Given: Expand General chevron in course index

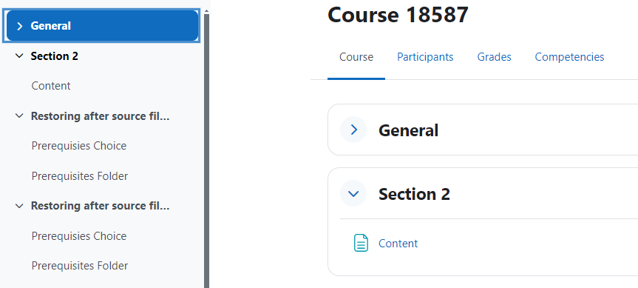Looking at the screenshot, I should point(19,26).
